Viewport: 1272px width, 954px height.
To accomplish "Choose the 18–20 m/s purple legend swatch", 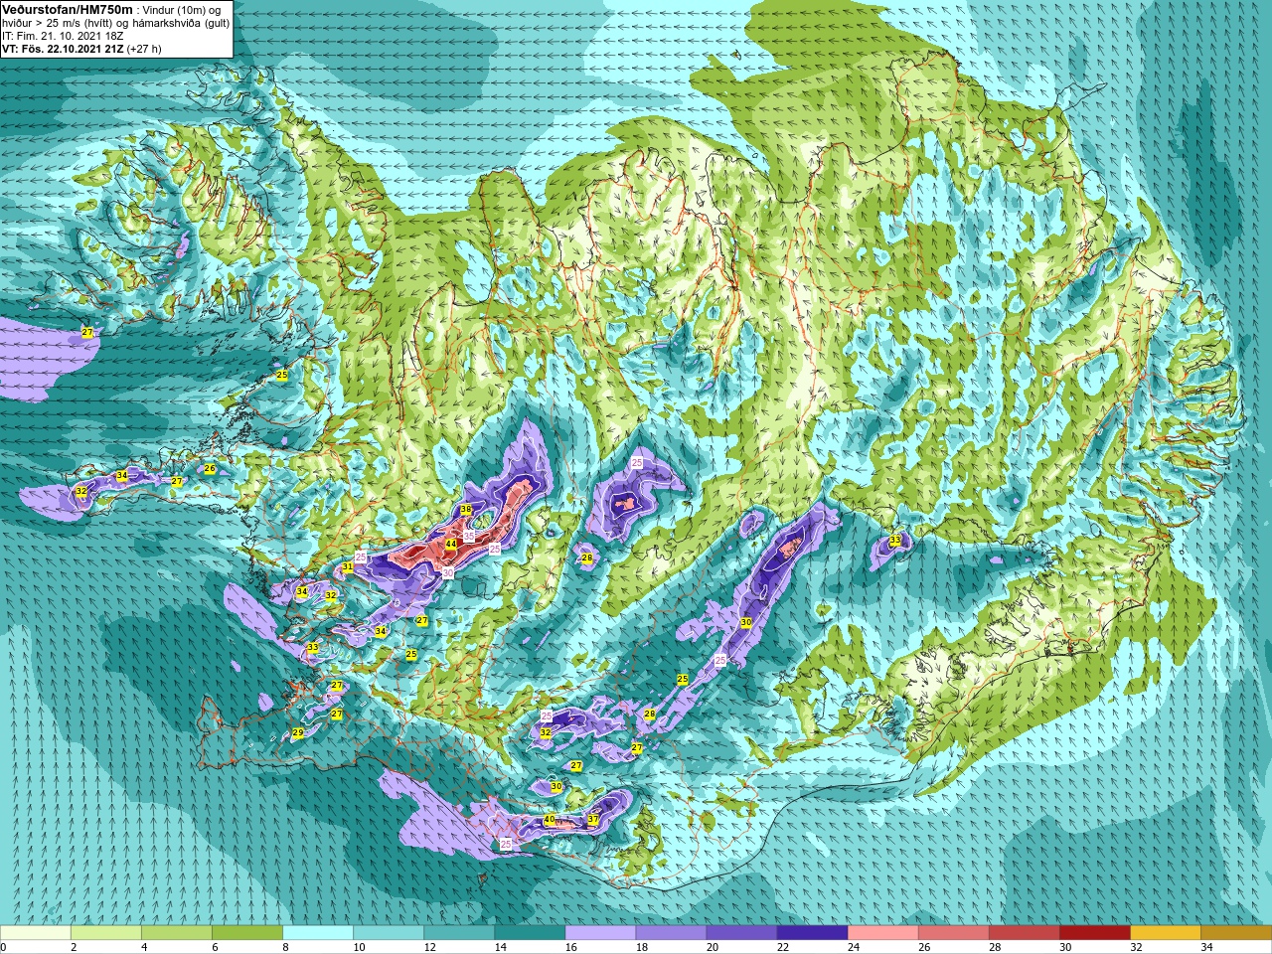I will point(671,933).
